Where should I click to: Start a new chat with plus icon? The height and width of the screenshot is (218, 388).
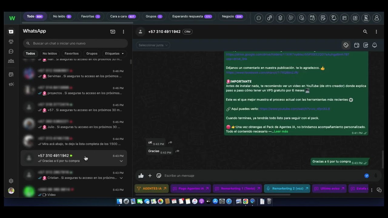click(x=112, y=31)
